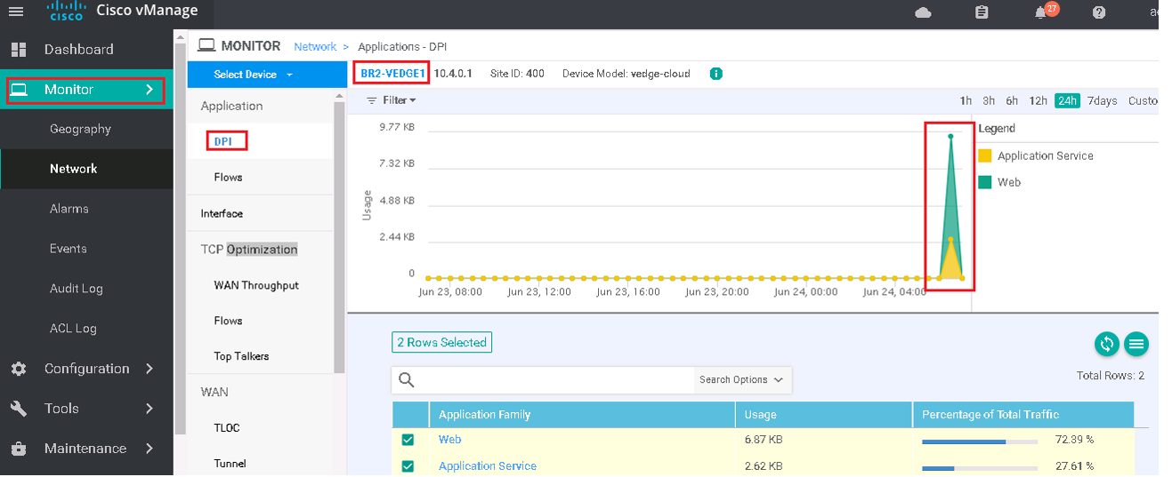Open Dashboard in the sidebar

pos(79,50)
